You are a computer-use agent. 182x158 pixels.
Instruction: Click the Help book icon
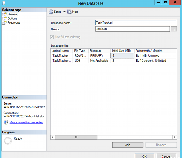(69, 12)
